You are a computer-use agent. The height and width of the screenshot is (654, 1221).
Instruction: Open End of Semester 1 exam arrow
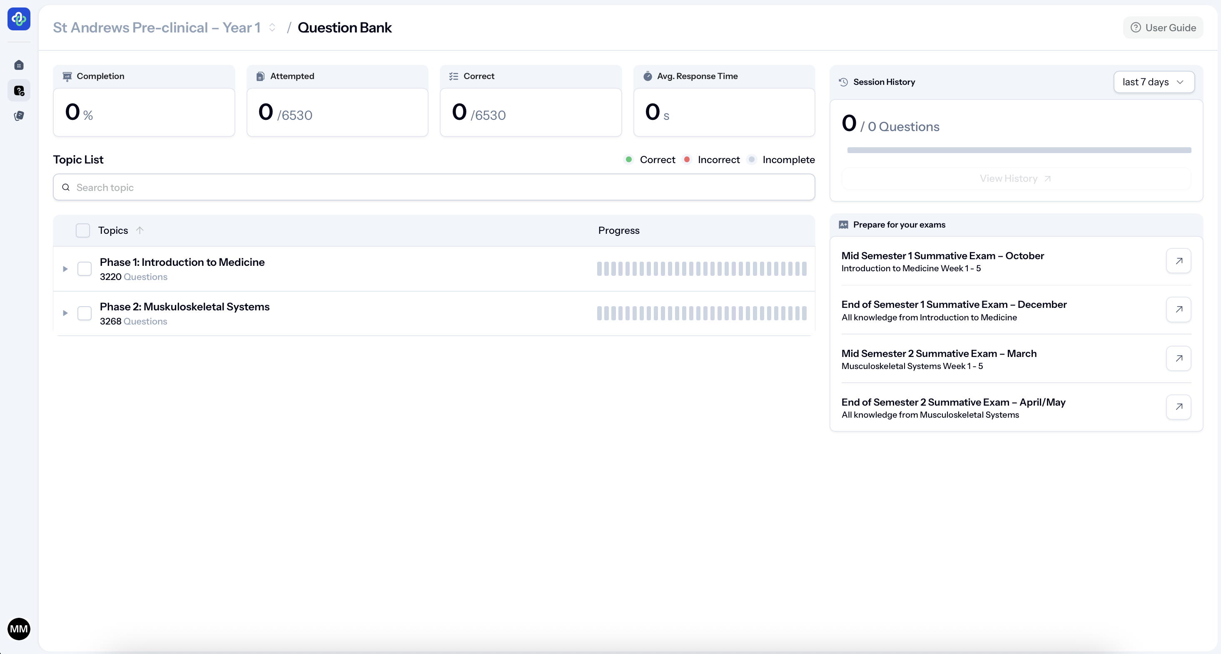point(1179,309)
